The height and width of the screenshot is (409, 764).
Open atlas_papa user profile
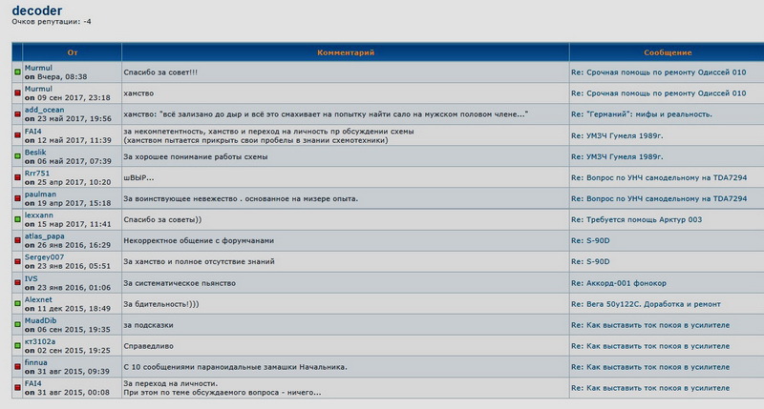[44, 235]
